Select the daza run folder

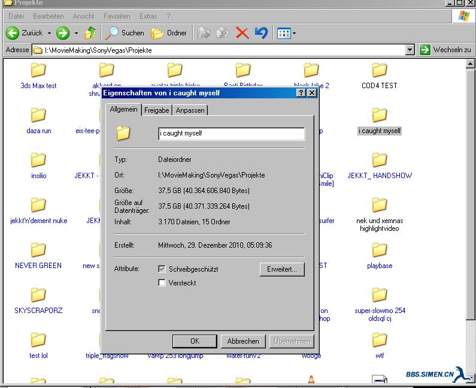(x=38, y=121)
